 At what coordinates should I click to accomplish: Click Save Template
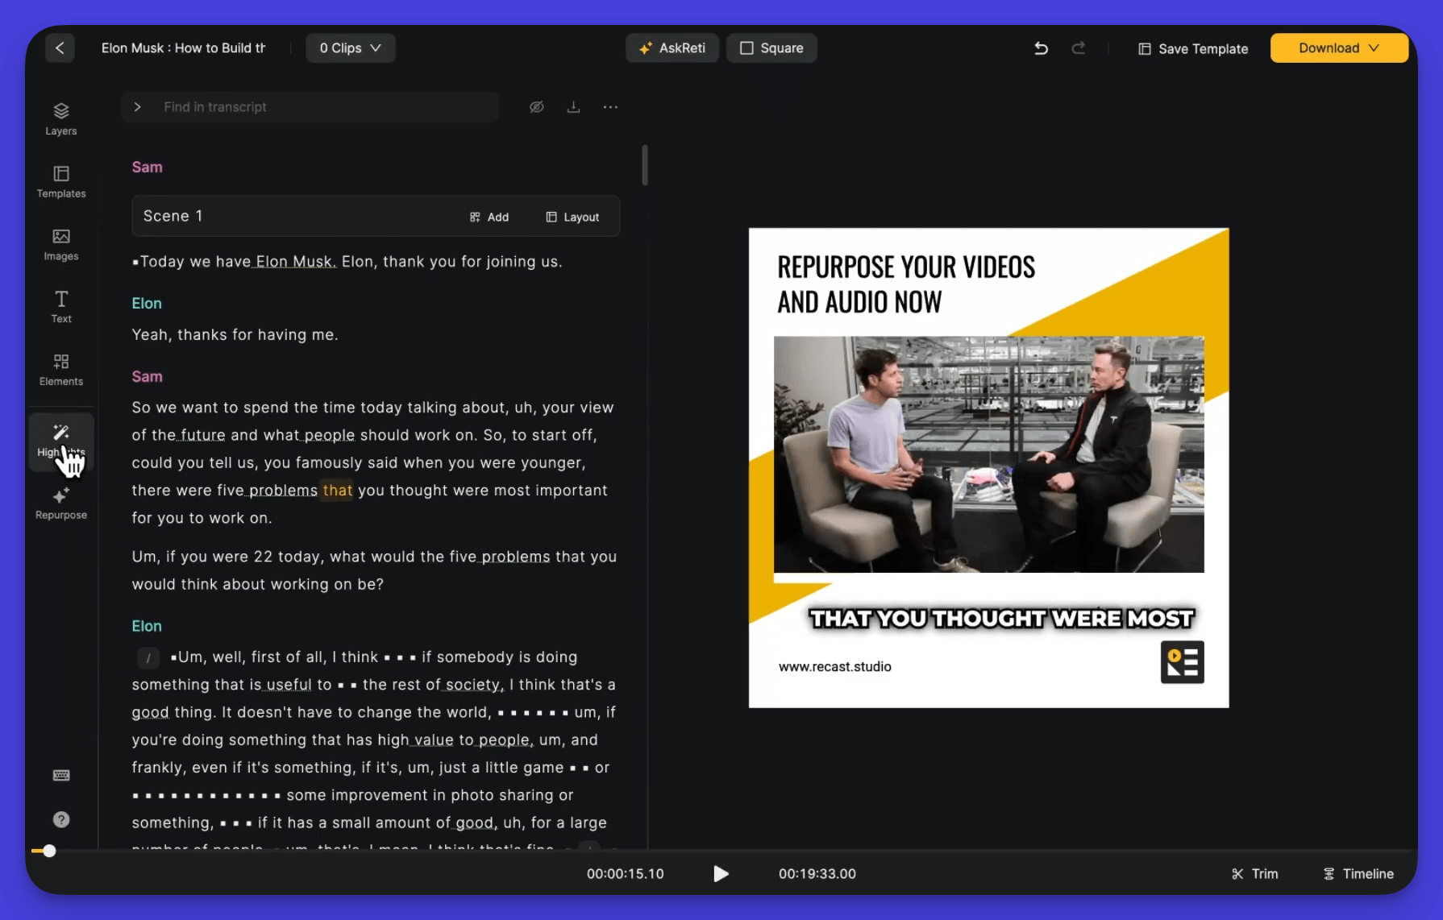coord(1193,49)
